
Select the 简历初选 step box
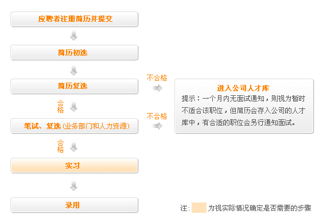point(75,53)
